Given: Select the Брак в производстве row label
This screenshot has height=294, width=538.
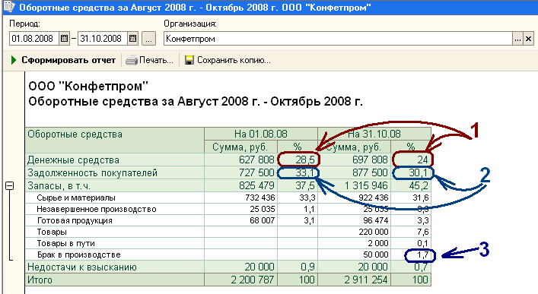Looking at the screenshot, I should [79, 254].
